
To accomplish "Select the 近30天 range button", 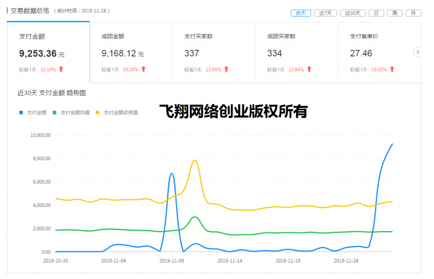I will coord(353,13).
